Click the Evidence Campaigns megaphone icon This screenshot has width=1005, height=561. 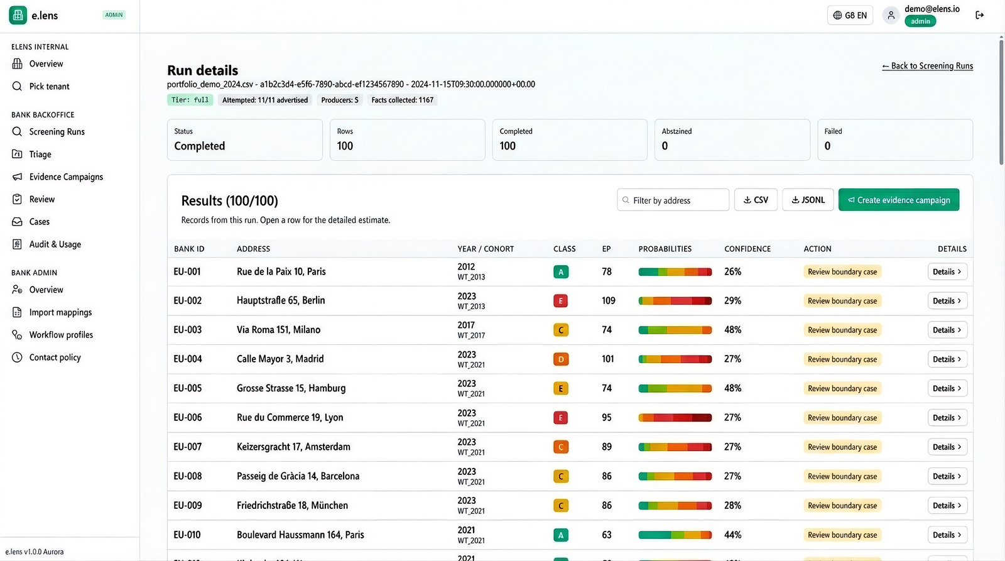[17, 177]
